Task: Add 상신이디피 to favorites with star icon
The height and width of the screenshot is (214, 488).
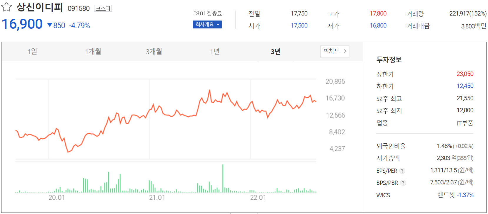Action: click(6, 7)
